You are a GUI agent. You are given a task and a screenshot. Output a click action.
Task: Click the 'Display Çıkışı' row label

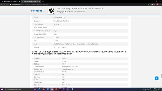[38, 82]
